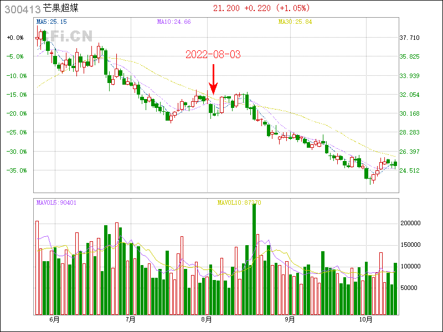Click the 200000 volume axis label
443x332 pixels.
click(411, 223)
